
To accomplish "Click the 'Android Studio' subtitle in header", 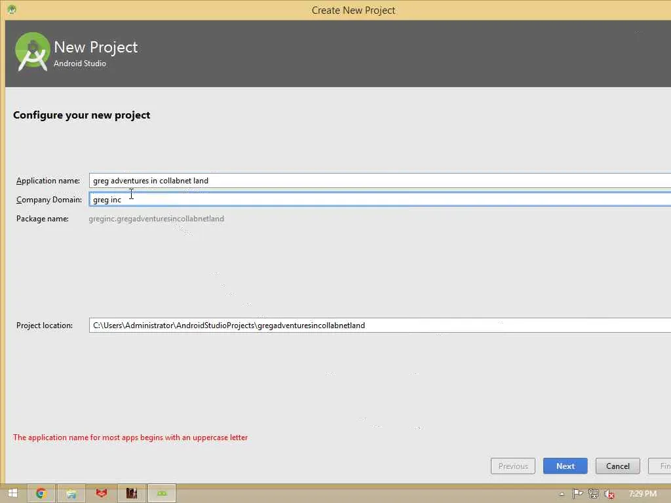I will click(x=80, y=64).
